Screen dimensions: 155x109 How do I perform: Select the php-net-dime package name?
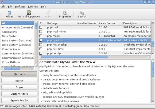pyautogui.click(x=55, y=49)
